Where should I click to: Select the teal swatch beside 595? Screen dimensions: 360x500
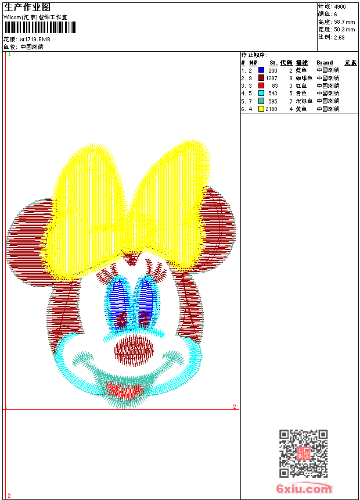(x=261, y=101)
